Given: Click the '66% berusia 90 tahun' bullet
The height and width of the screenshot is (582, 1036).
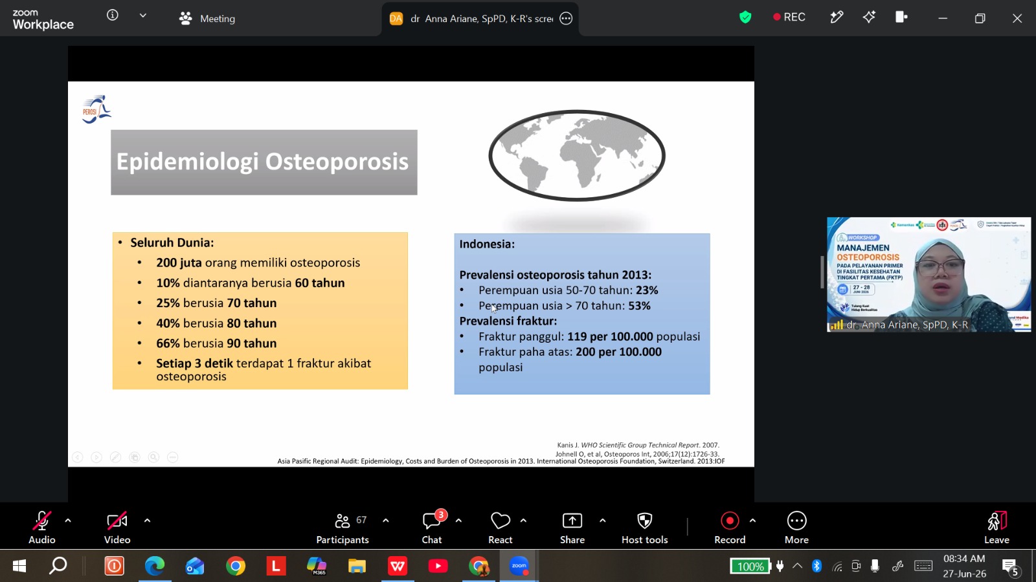Looking at the screenshot, I should pos(216,343).
